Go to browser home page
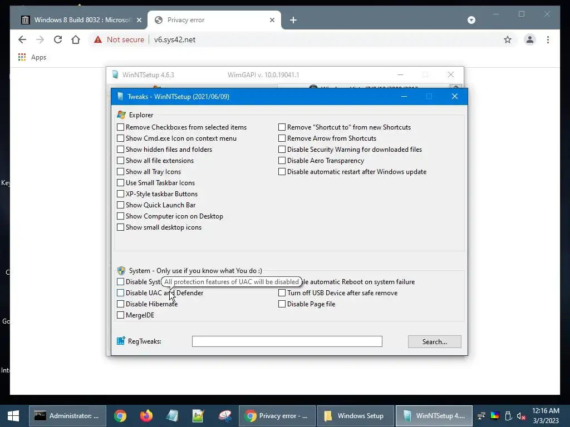The height and width of the screenshot is (427, 570). click(x=76, y=39)
